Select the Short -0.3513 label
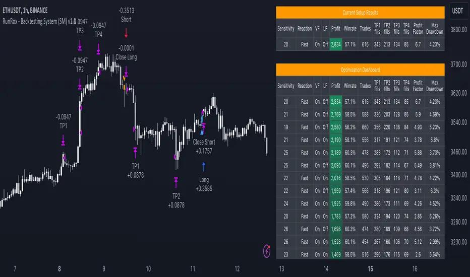 [x=126, y=15]
